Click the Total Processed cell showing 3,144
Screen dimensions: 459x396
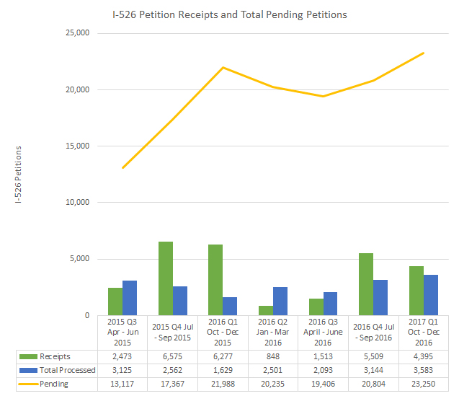click(x=374, y=370)
